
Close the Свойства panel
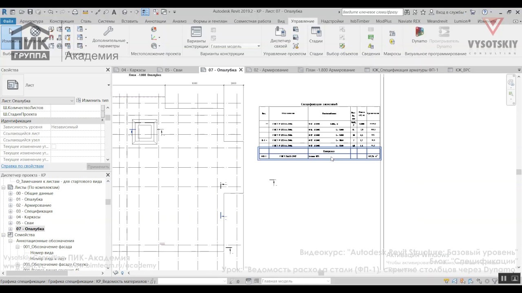click(x=108, y=70)
